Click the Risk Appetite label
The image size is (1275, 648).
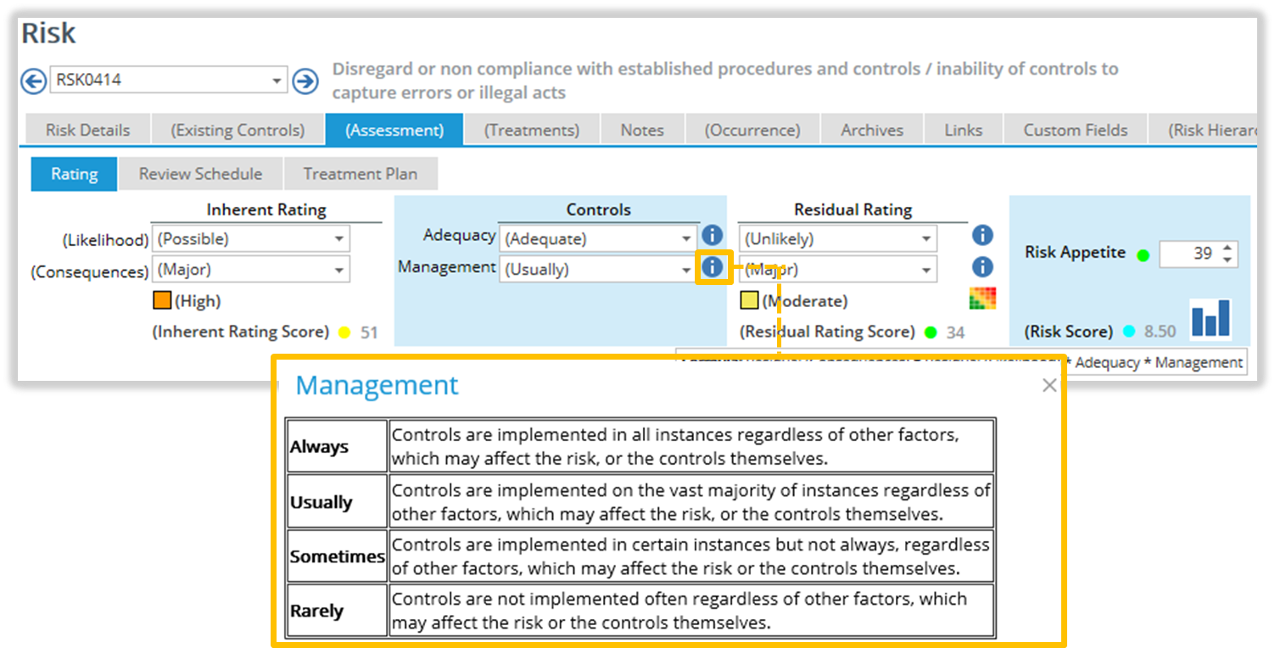pyautogui.click(x=1075, y=252)
